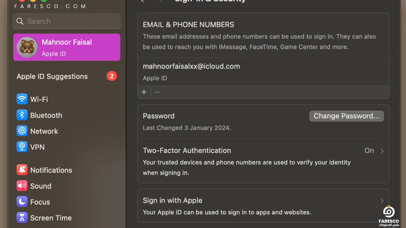Select the Focus label in sidebar
The width and height of the screenshot is (406, 228).
click(x=40, y=202)
